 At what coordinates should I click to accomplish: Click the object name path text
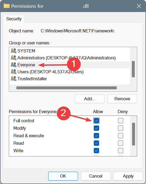[x=77, y=31]
